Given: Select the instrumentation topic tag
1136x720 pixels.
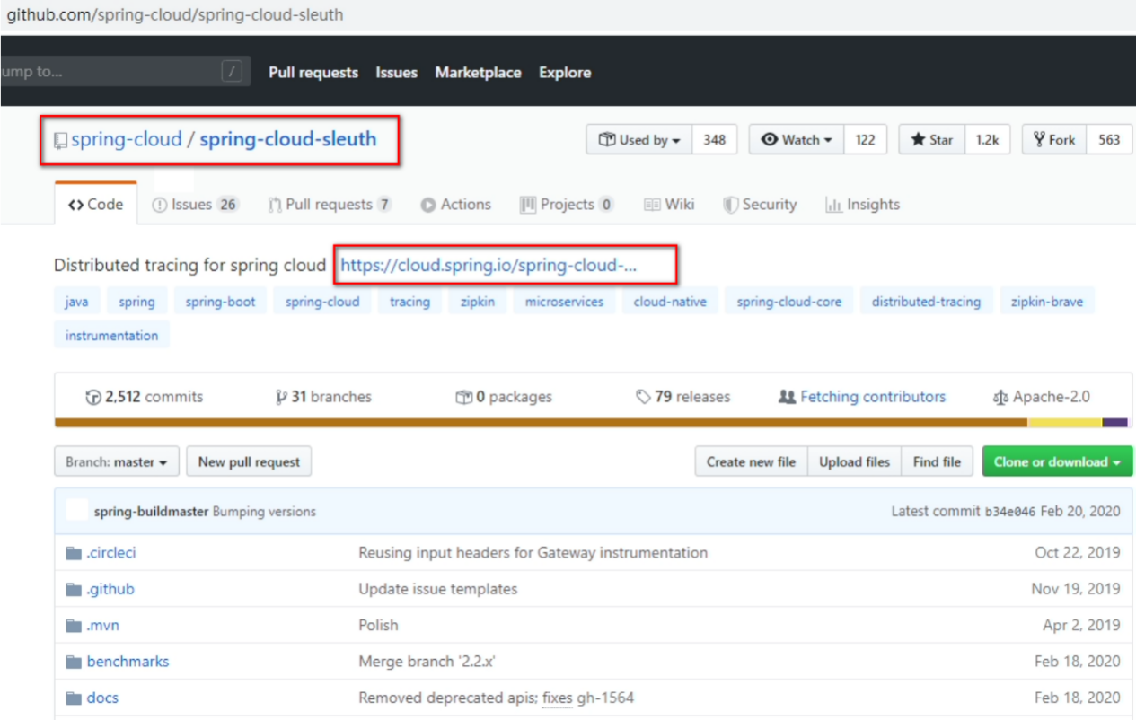Looking at the screenshot, I should coord(111,336).
